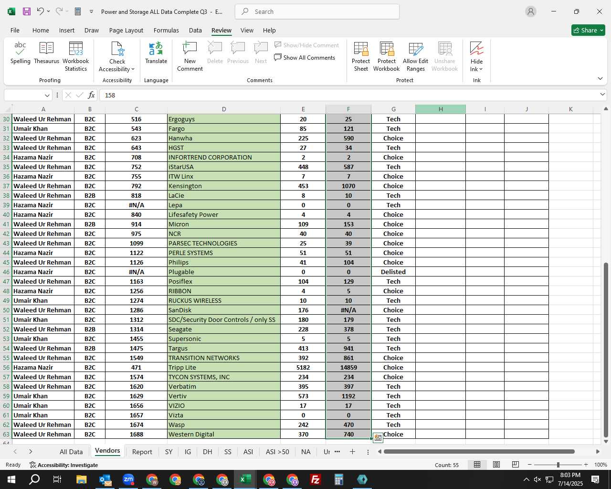Viewport: 611px width, 489px height.
Task: Click the Delisted cell in column G
Action: coord(393,272)
